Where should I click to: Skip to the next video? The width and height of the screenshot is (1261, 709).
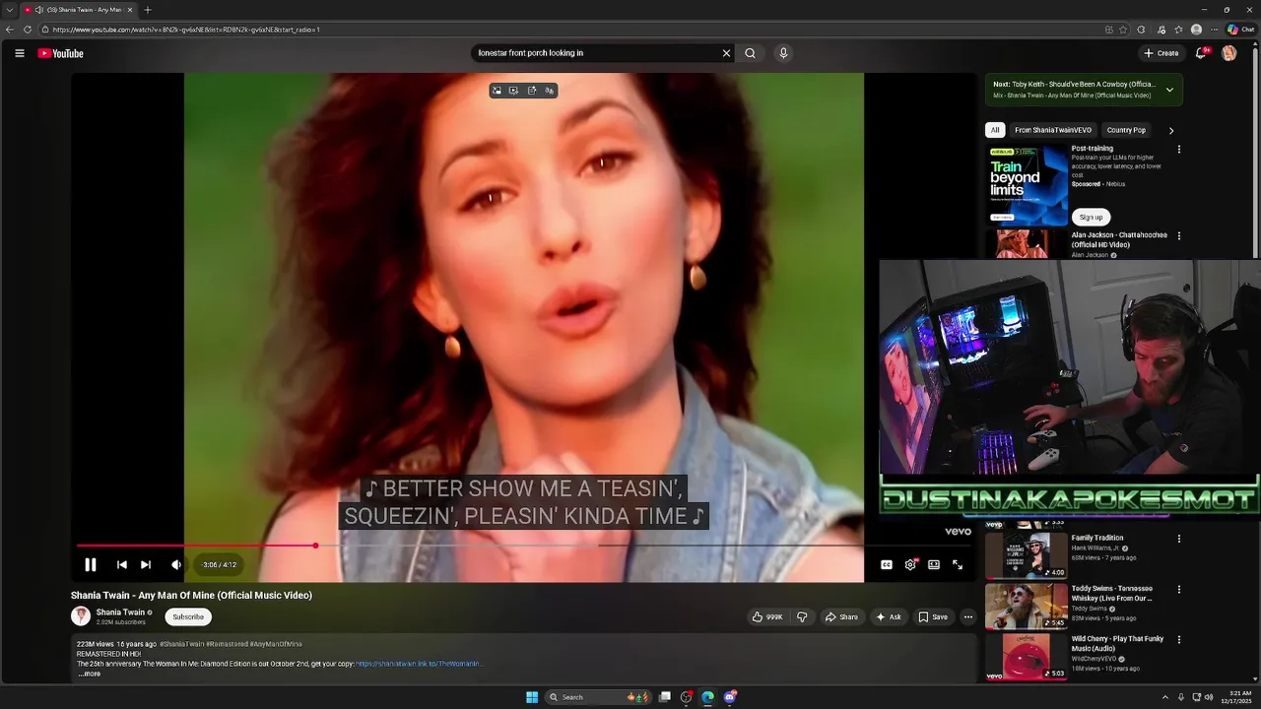(146, 564)
